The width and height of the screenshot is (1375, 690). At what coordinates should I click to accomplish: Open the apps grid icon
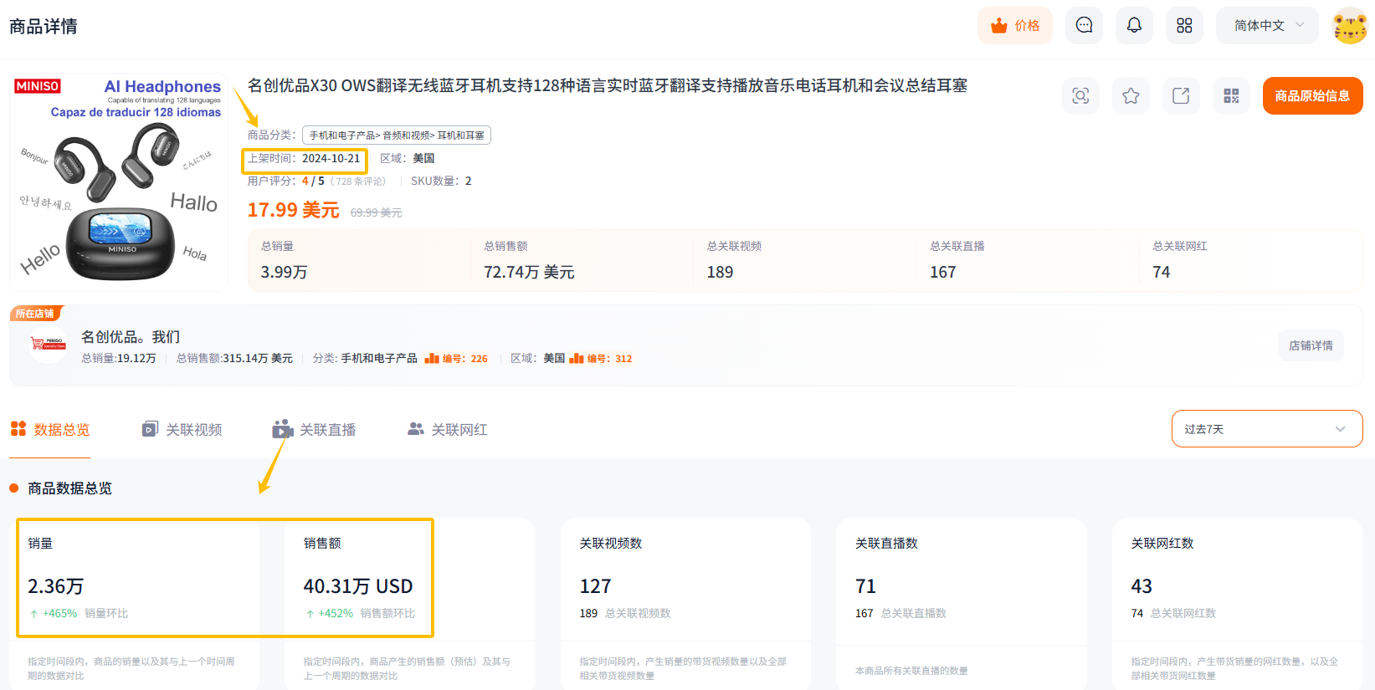[x=1184, y=25]
